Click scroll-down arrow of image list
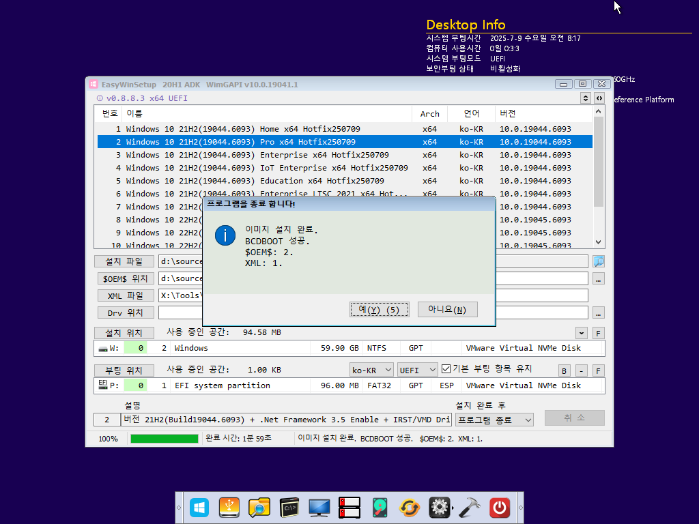 pos(598,242)
